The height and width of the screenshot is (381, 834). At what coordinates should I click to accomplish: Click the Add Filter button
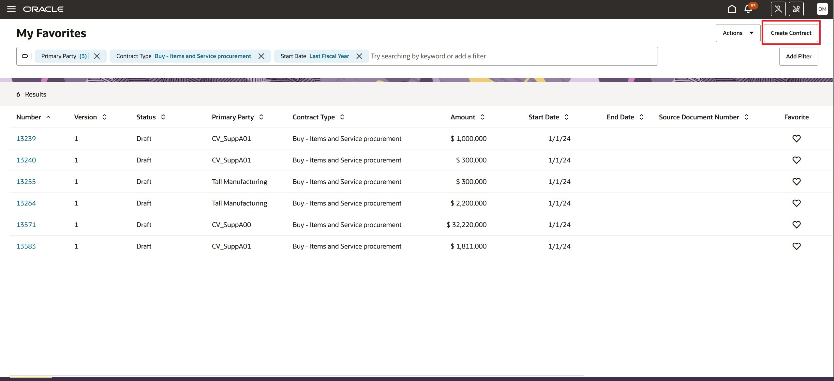798,56
